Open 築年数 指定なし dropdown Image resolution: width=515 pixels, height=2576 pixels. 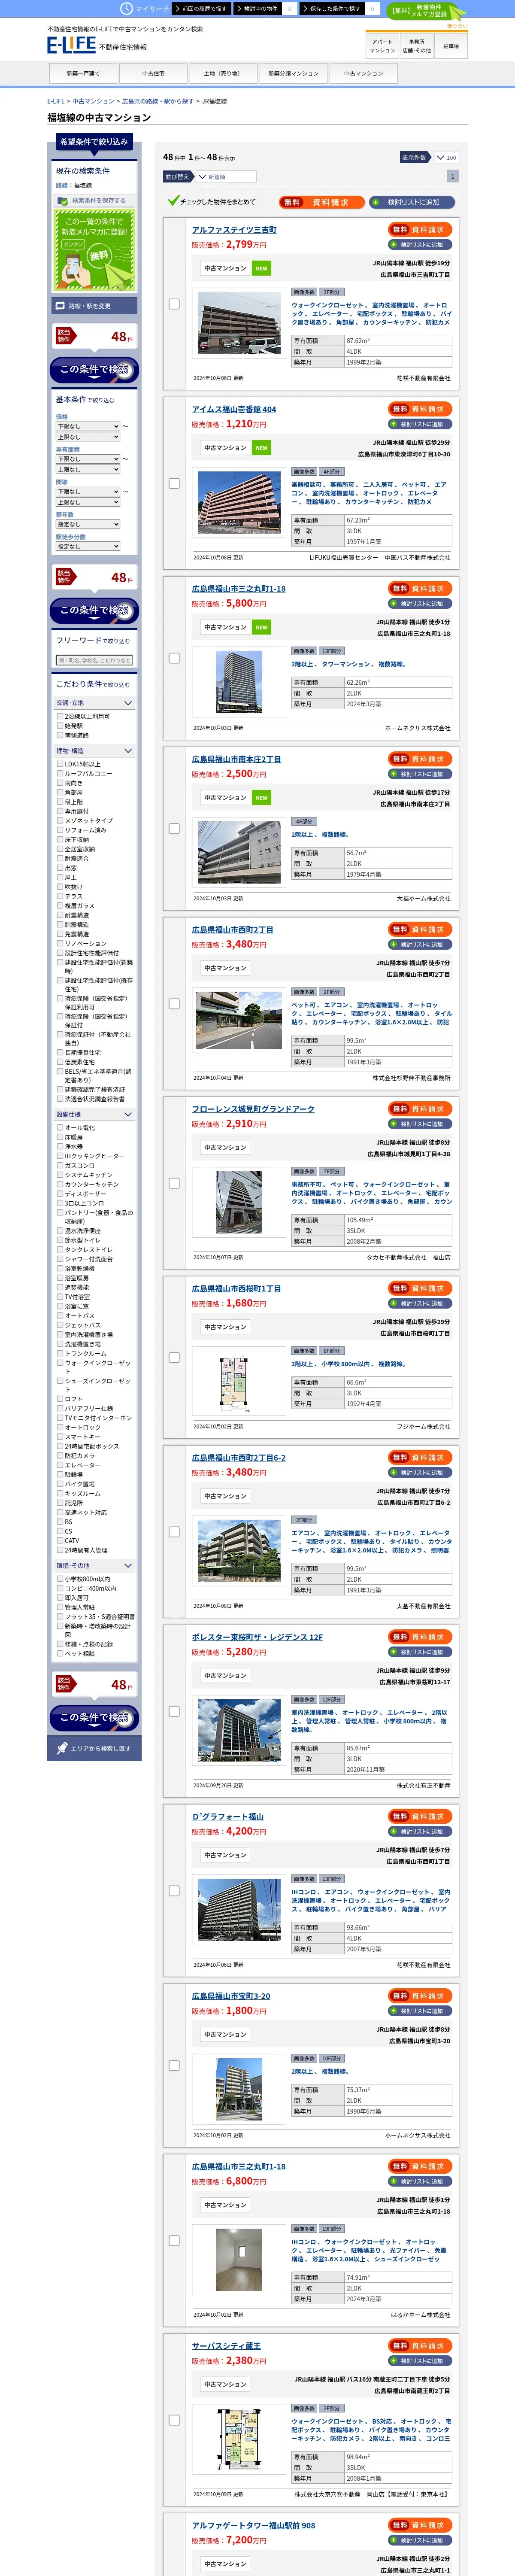88,524
